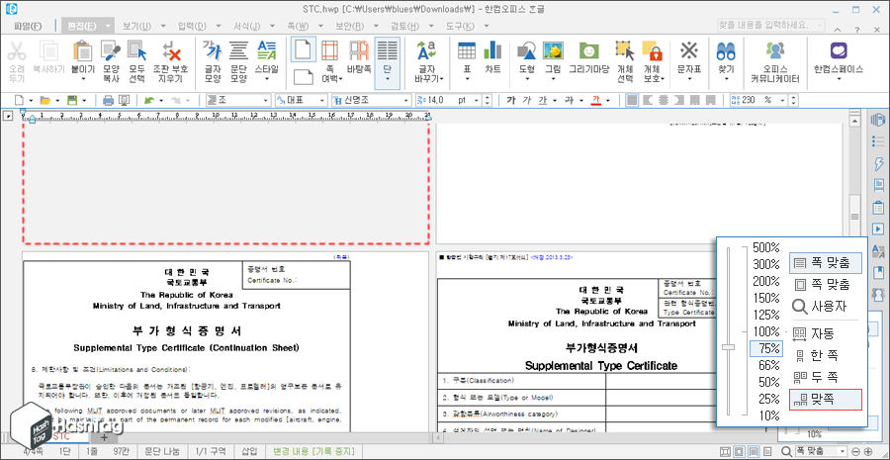Viewport: 890px width, 460px height.
Task: Open the 서식(J) menu
Action: coord(247,26)
